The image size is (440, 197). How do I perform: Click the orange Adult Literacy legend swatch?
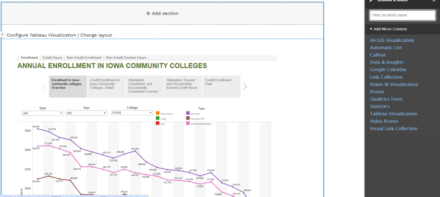pos(157,113)
